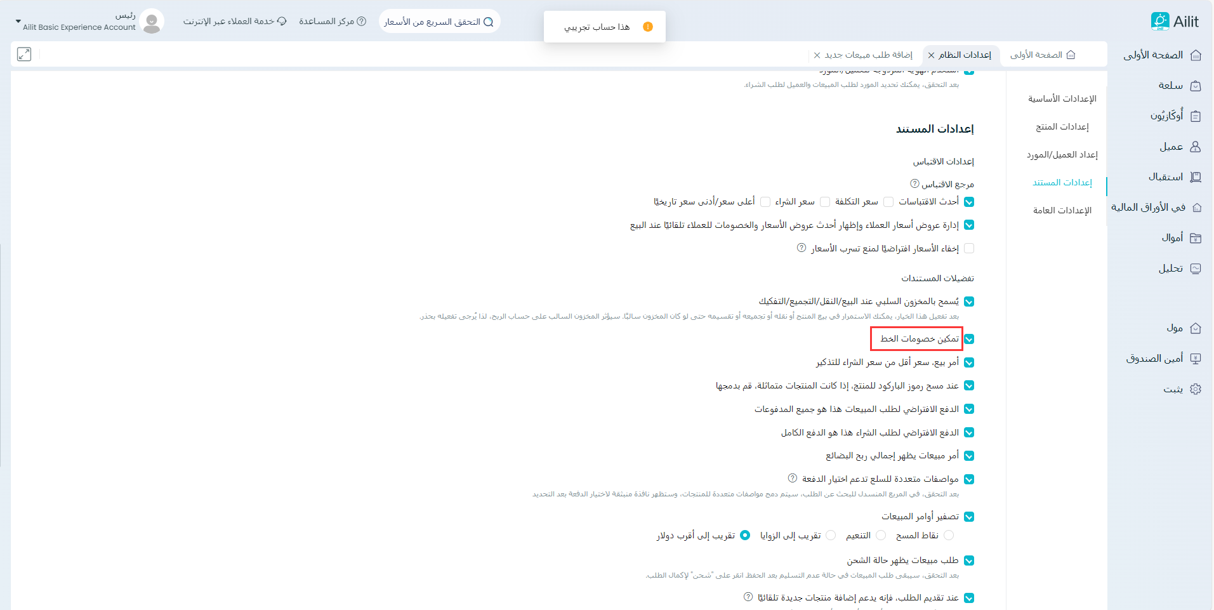1214x610 pixels.
Task: Open مركز المساعدة help center link
Action: 333,22
